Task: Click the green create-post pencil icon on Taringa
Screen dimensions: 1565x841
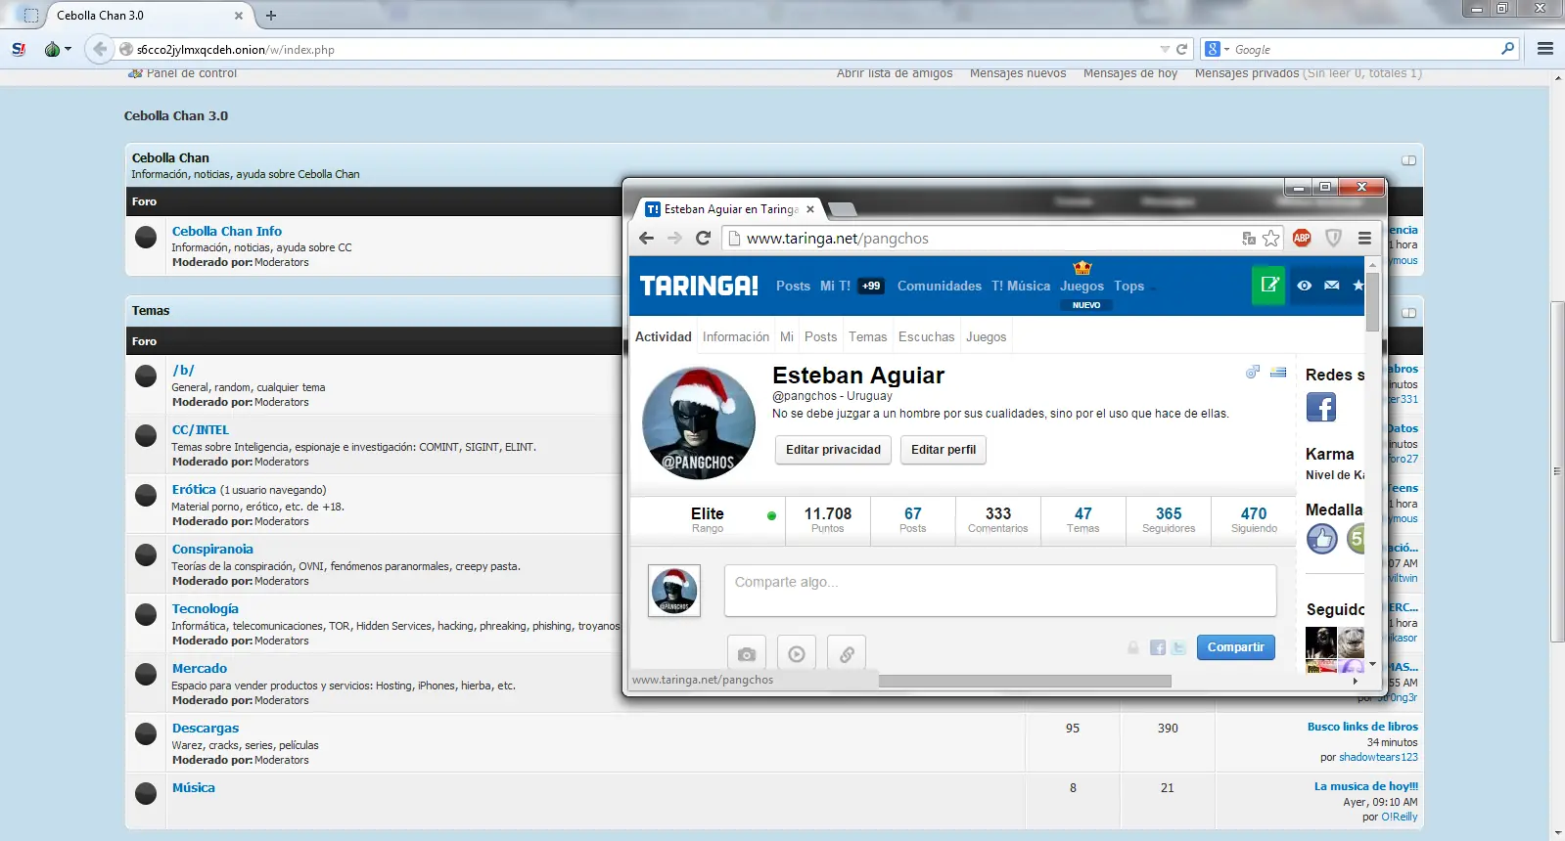Action: point(1269,286)
